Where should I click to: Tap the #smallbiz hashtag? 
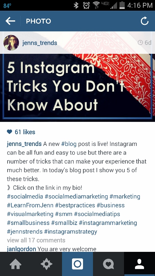(64, 223)
